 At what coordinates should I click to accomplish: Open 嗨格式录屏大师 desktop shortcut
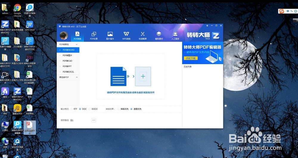pyautogui.click(x=5, y=77)
